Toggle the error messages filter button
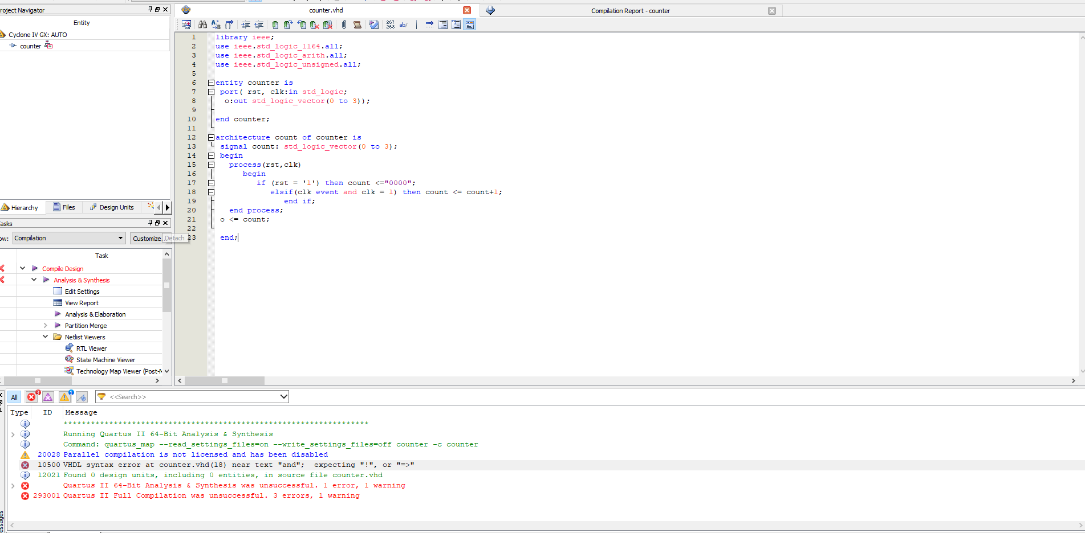Screen dimensions: 1085x533 32,397
